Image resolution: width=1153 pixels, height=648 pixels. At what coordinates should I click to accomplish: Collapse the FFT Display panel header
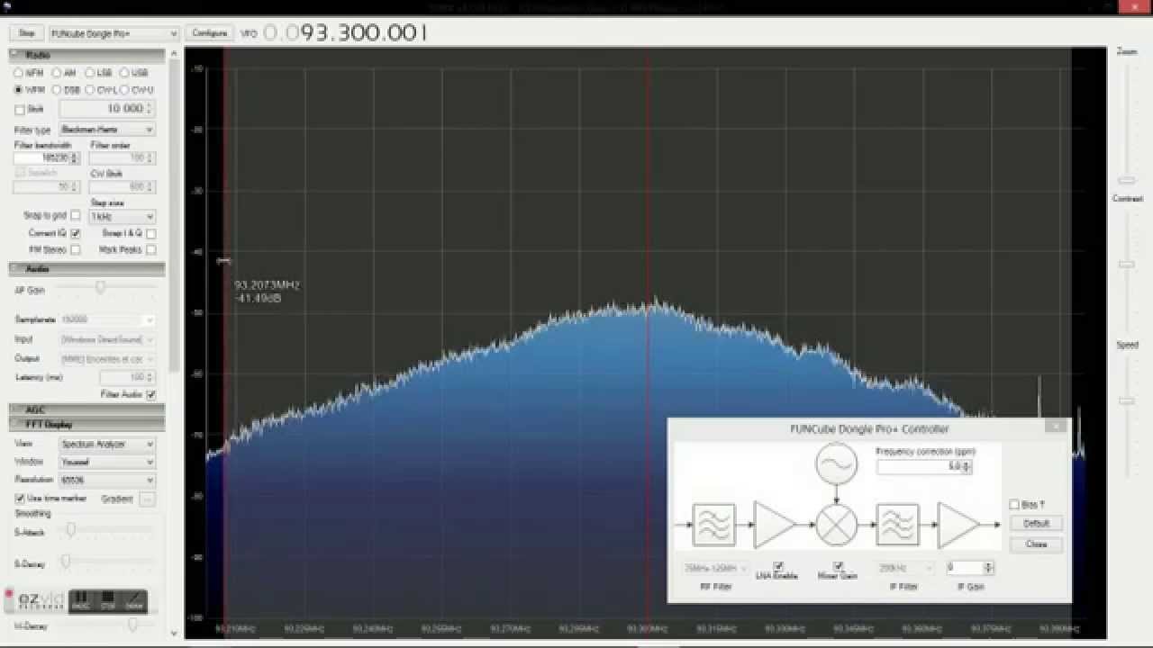pos(86,425)
